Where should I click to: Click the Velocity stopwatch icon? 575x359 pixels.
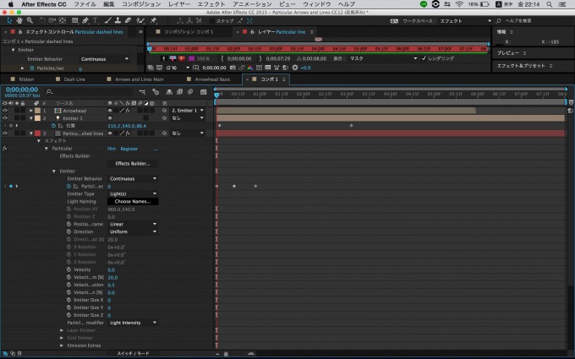pos(70,269)
